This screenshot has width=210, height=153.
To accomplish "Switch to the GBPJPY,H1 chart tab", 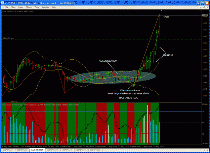I will (x=22, y=150).
